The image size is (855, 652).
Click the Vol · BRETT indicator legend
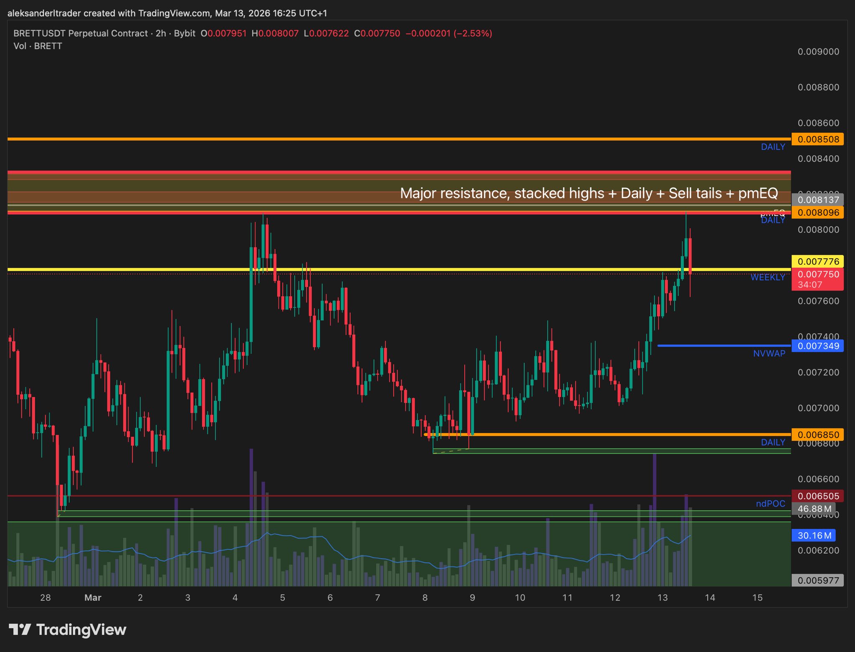pos(38,46)
